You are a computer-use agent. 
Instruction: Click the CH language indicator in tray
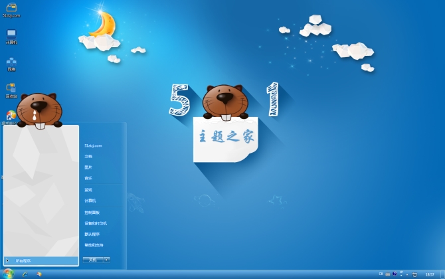click(381, 274)
